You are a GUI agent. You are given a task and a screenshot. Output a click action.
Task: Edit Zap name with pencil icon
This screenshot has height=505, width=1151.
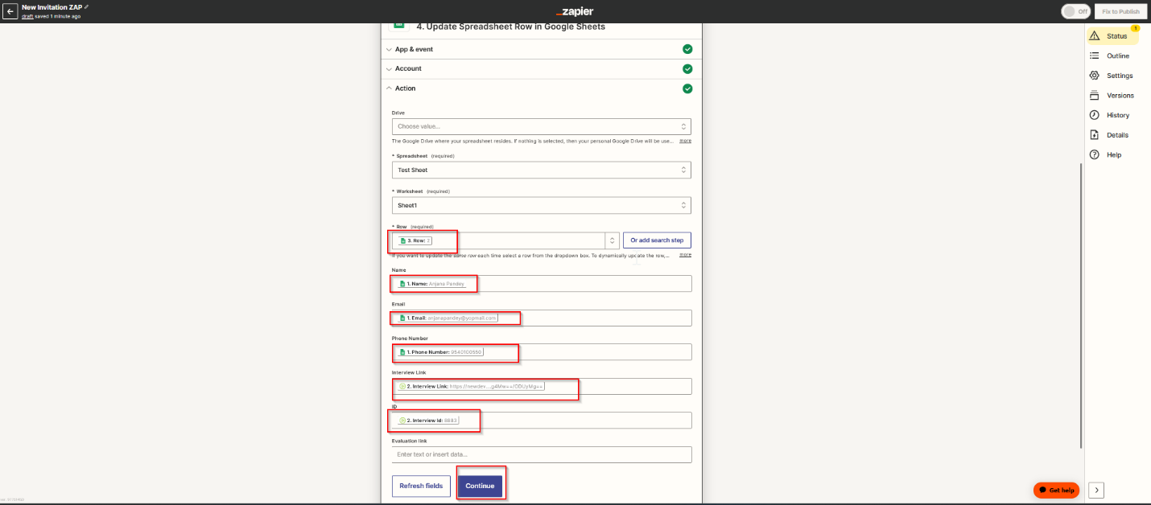click(x=87, y=6)
